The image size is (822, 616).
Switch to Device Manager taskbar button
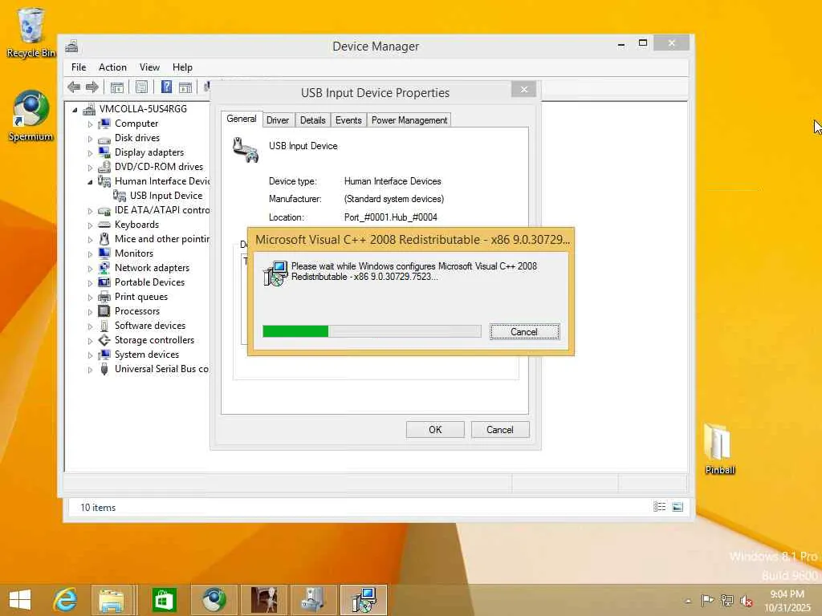[x=314, y=600]
